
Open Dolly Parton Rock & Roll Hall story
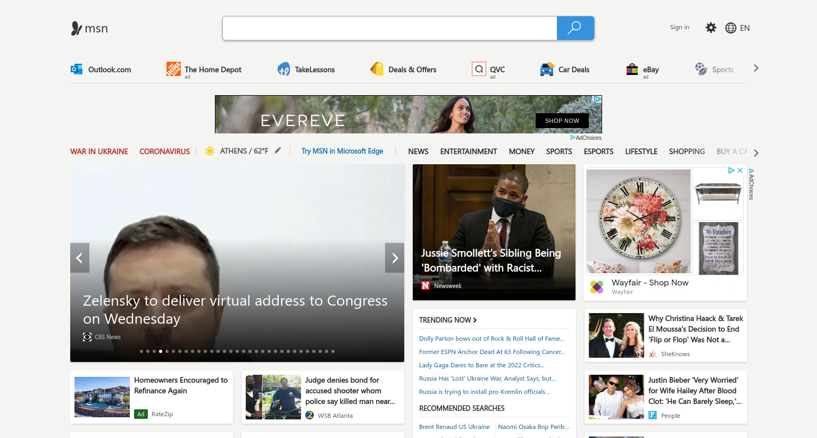[491, 339]
